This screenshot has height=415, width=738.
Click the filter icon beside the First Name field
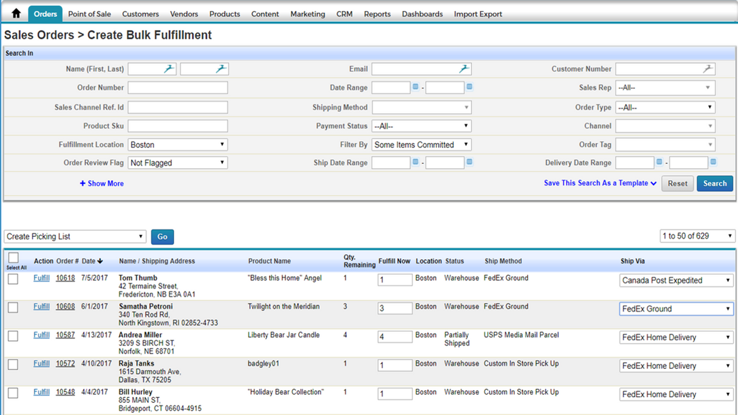(x=168, y=68)
